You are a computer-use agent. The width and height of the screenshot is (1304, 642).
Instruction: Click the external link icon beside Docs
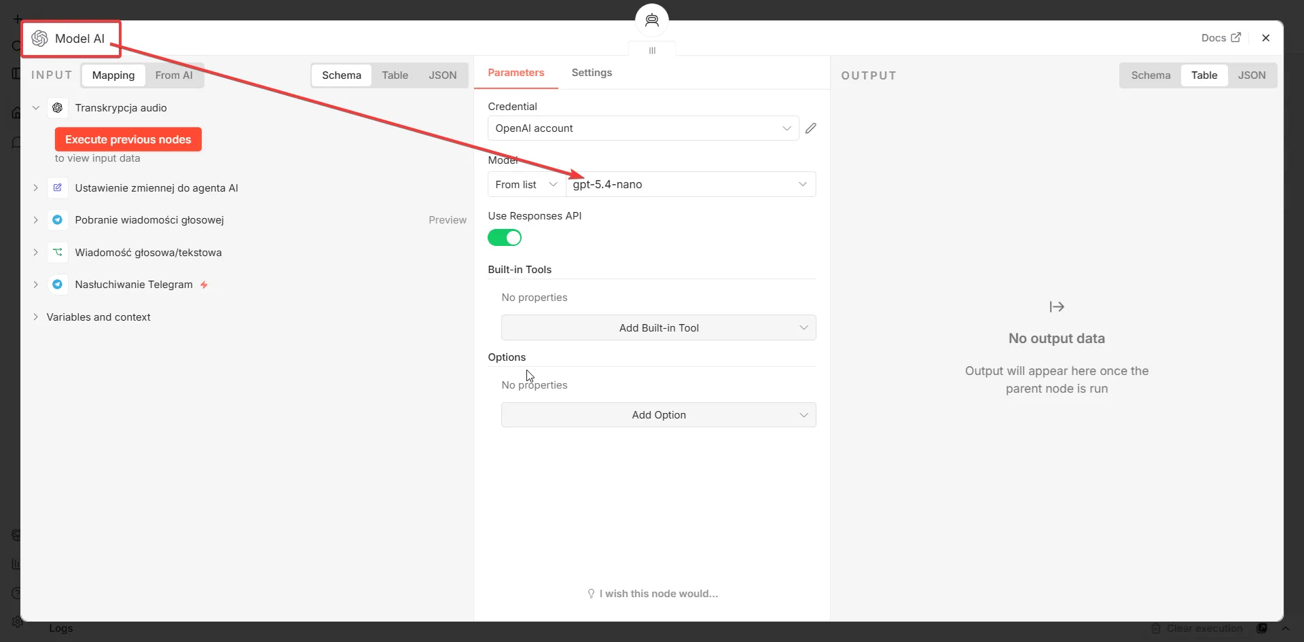tap(1236, 37)
